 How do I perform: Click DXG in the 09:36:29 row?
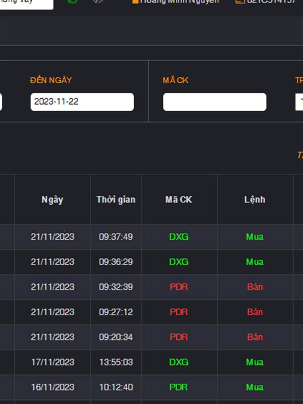179,262
